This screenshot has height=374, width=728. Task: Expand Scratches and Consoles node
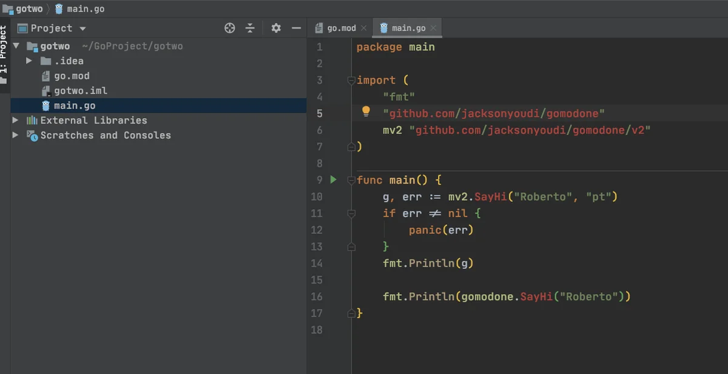click(16, 135)
